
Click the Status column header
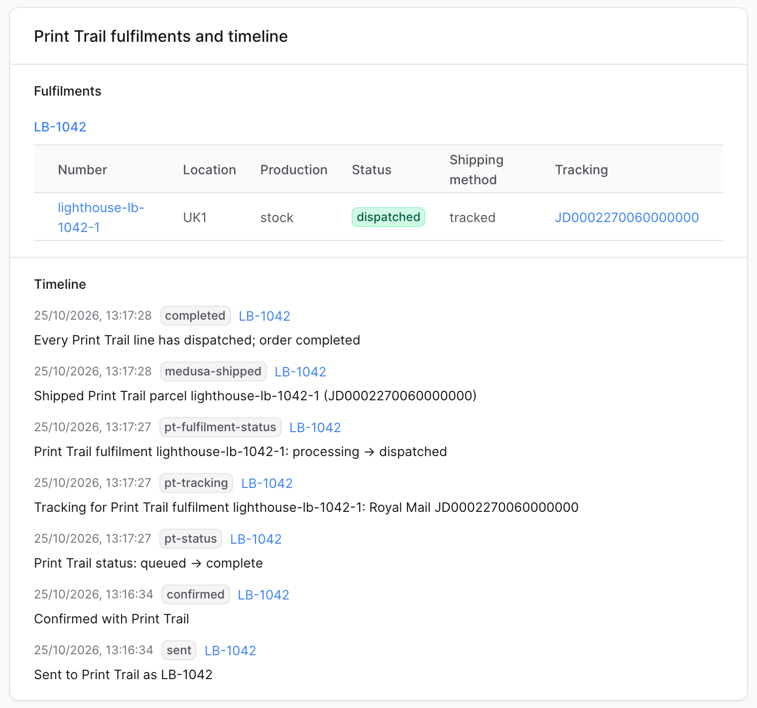click(372, 170)
